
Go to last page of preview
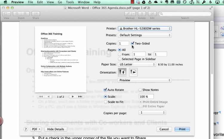[80, 97]
